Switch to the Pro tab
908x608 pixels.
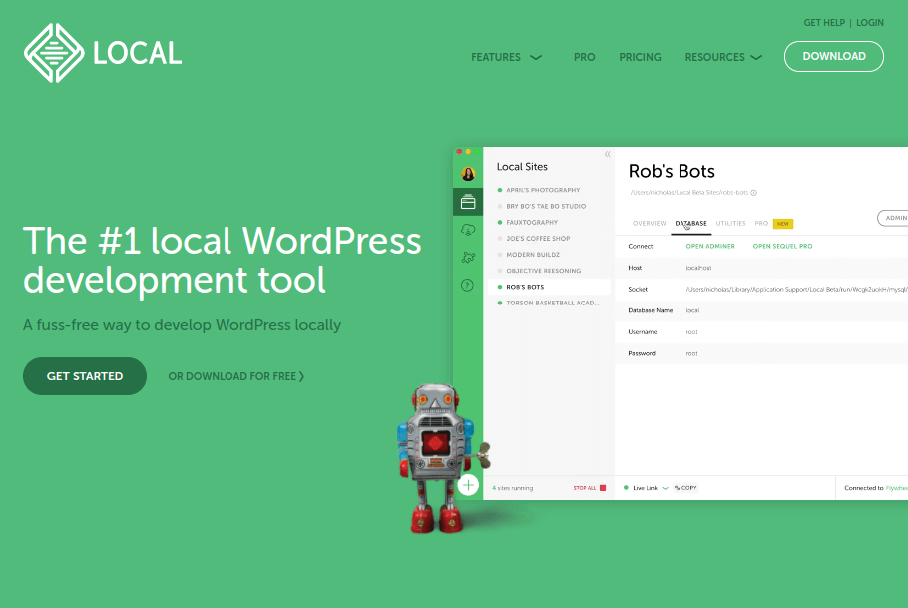(761, 224)
